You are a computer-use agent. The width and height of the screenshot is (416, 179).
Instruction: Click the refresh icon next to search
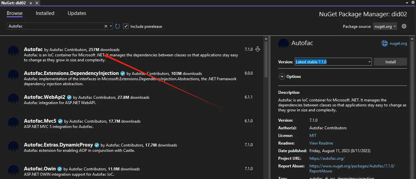pyautogui.click(x=118, y=26)
